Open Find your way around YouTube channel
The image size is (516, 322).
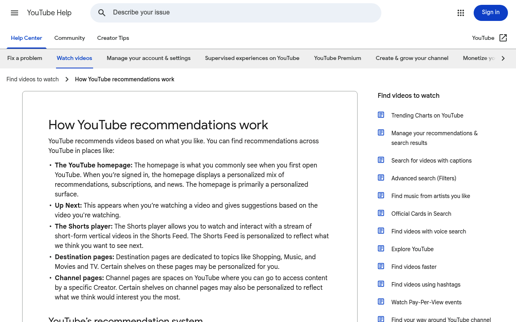[441, 320]
